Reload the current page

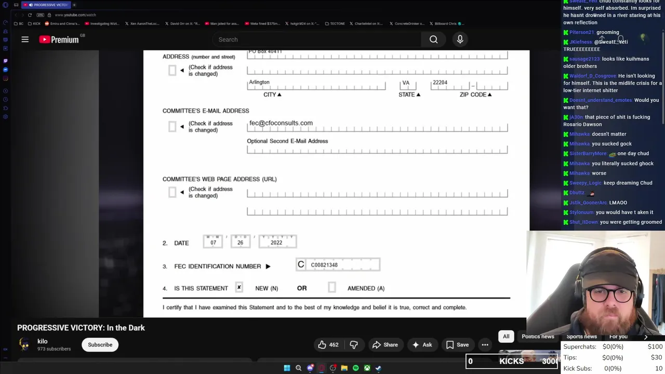click(30, 15)
